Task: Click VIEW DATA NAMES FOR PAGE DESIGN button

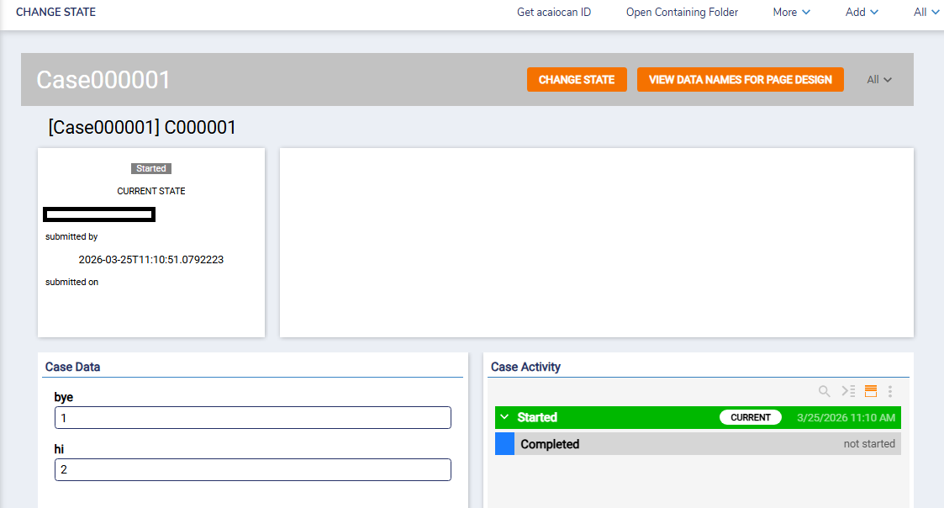Action: pos(740,80)
